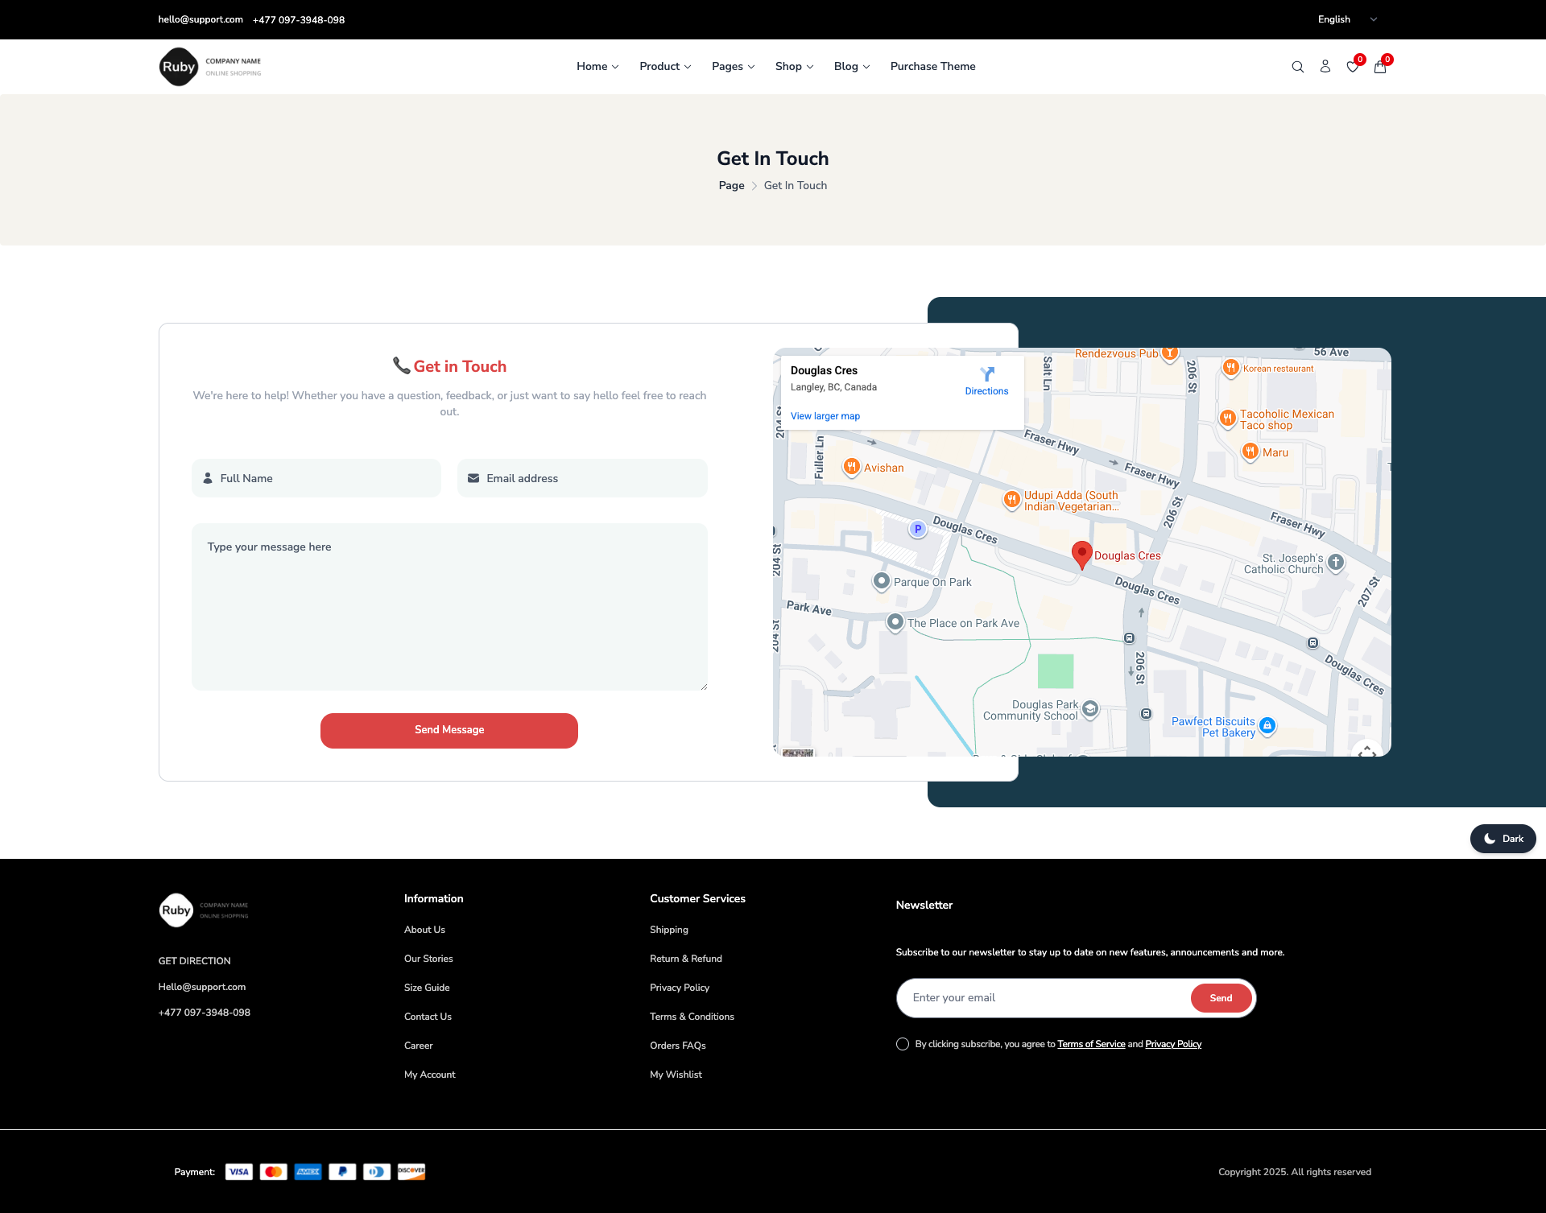Screen dimensions: 1546x1213
Task: Open the View larger map link
Action: (825, 416)
